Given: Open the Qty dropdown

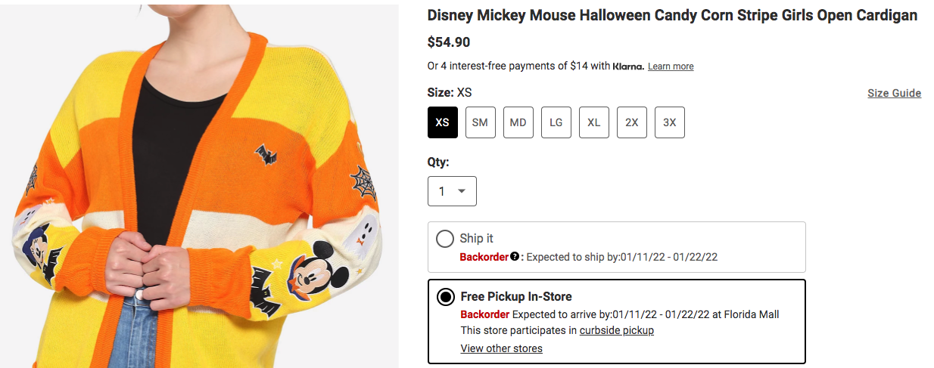Looking at the screenshot, I should 452,191.
